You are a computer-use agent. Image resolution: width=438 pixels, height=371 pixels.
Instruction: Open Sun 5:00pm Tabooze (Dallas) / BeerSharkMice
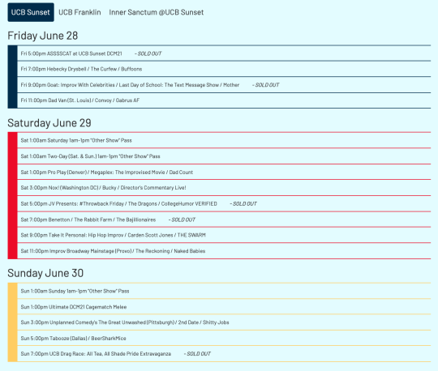pyautogui.click(x=224, y=338)
